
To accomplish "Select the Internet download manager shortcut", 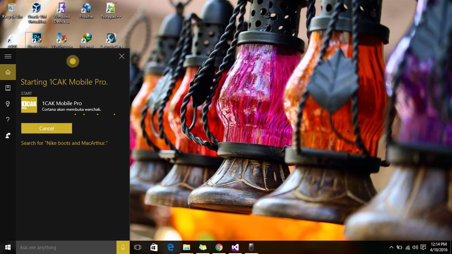I will pos(86,41).
